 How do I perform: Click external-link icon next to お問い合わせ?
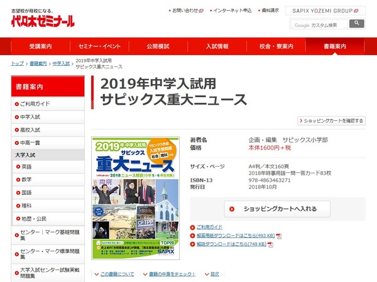pyautogui.click(x=201, y=11)
